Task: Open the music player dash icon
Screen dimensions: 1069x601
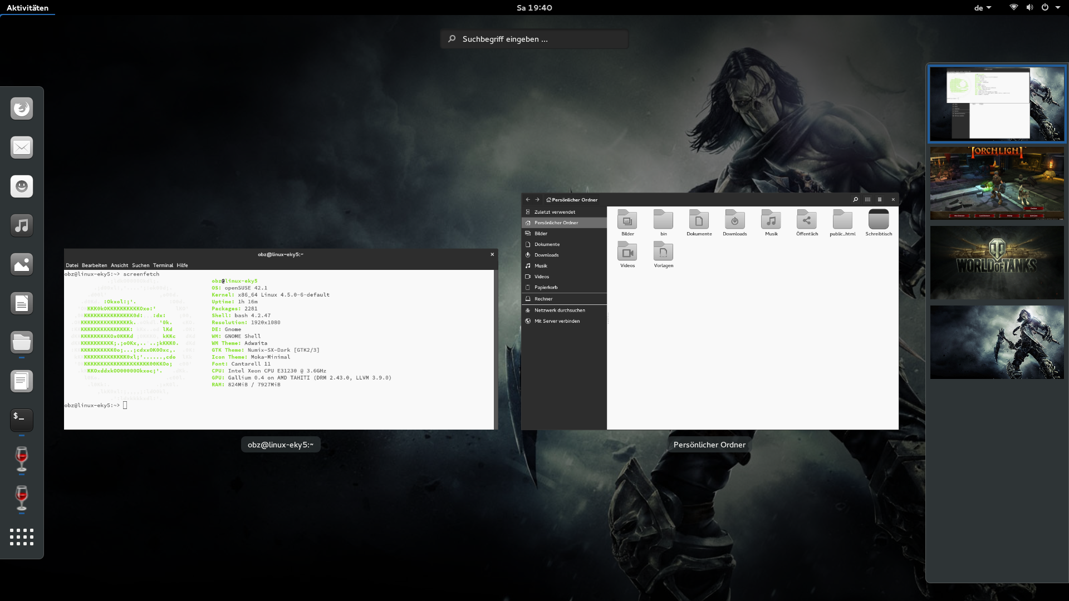Action: tap(22, 225)
